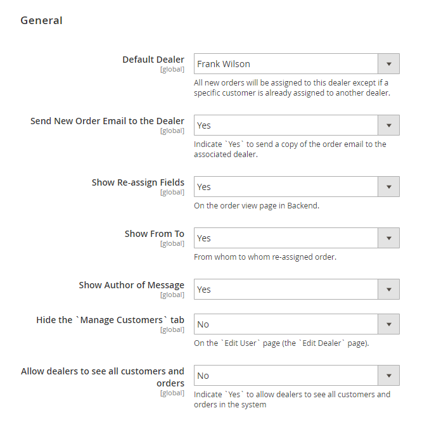Click the Default Dealer field label

coord(153,60)
